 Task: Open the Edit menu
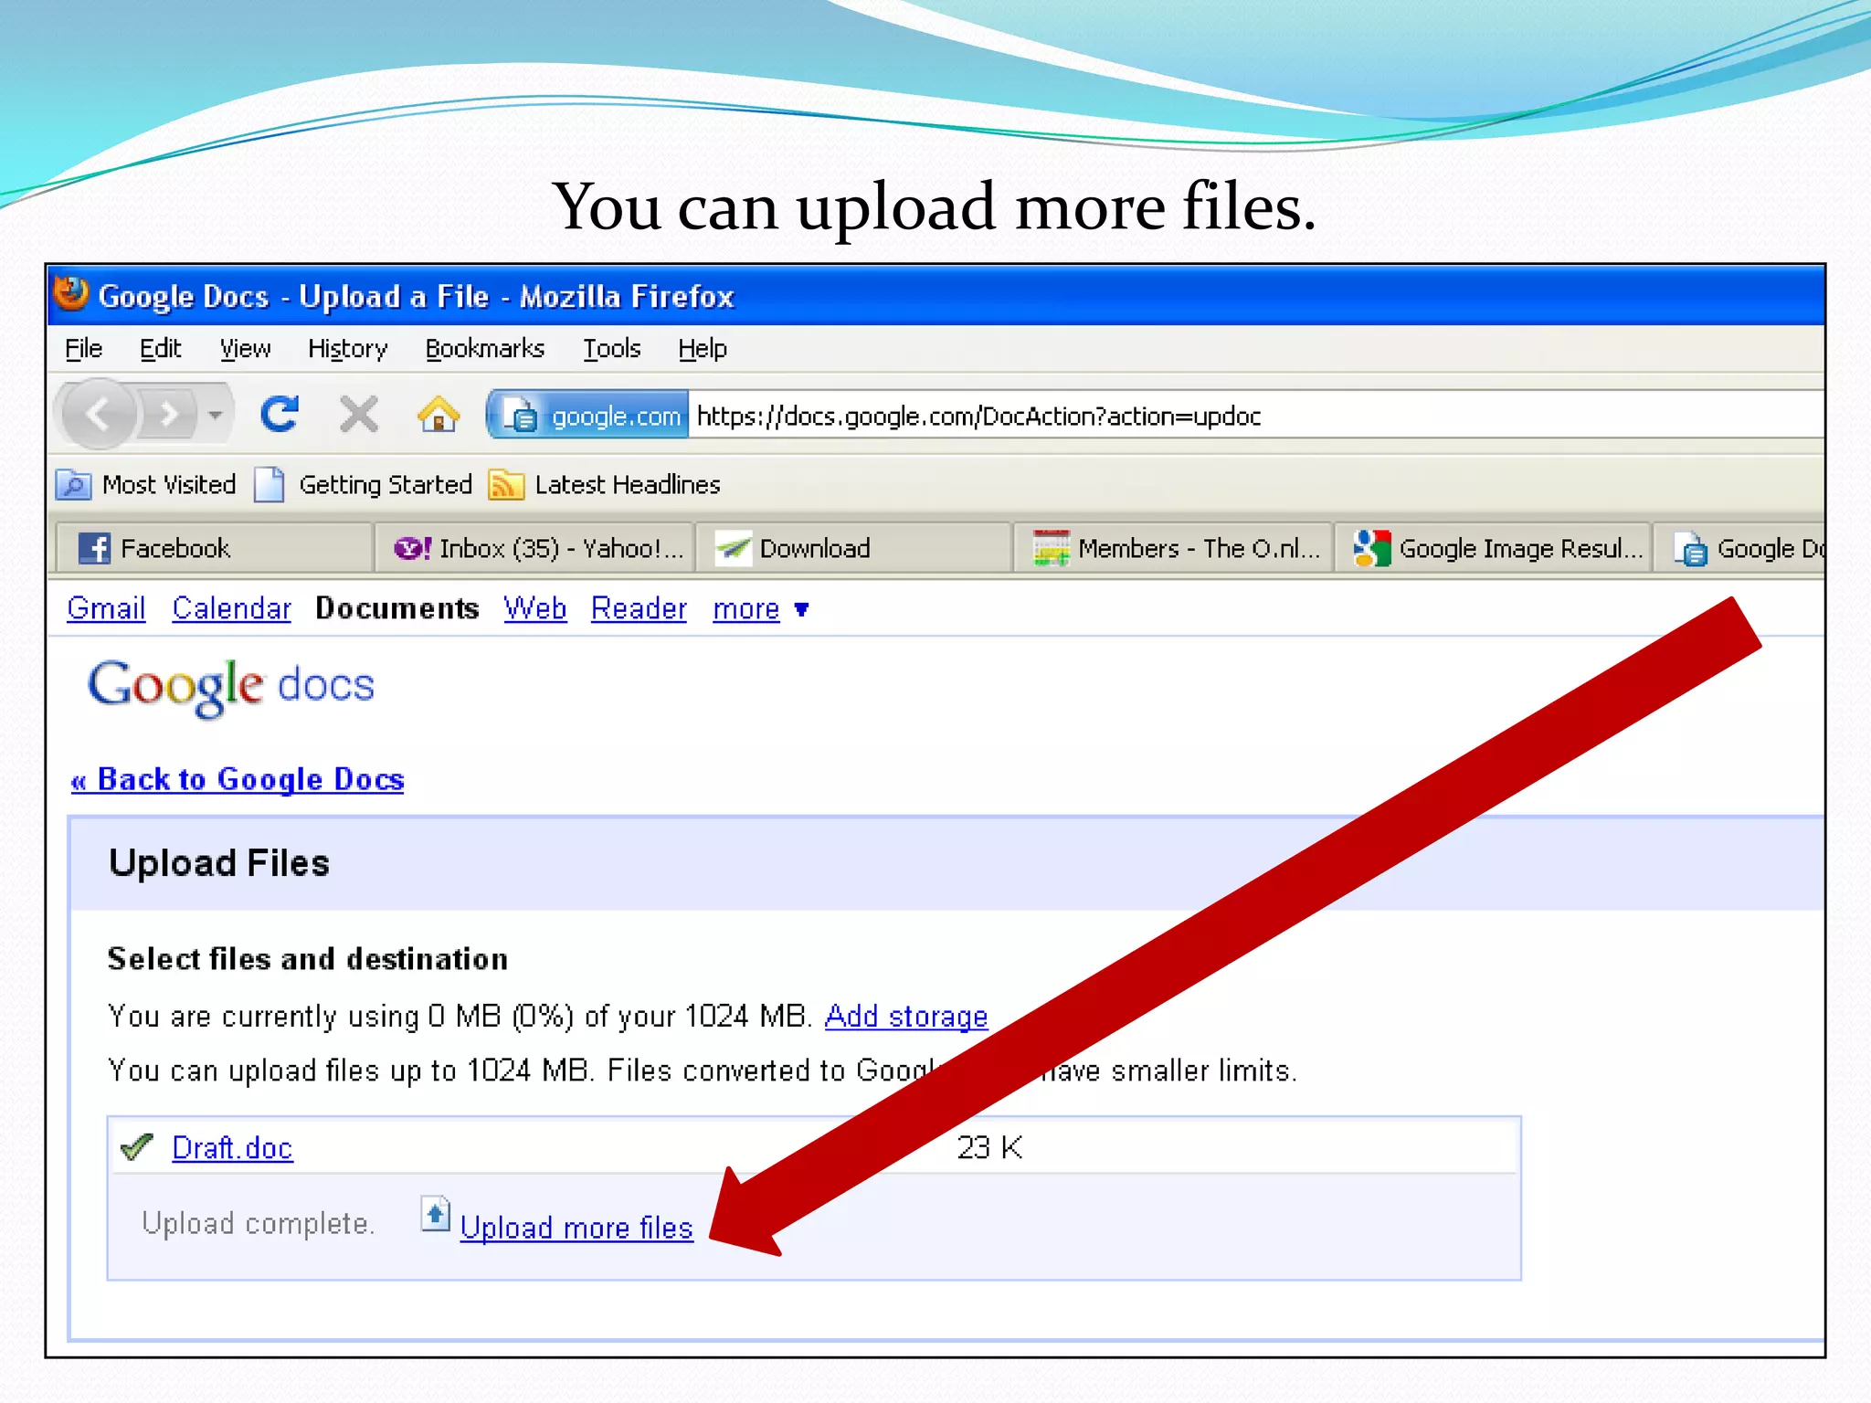pos(160,349)
